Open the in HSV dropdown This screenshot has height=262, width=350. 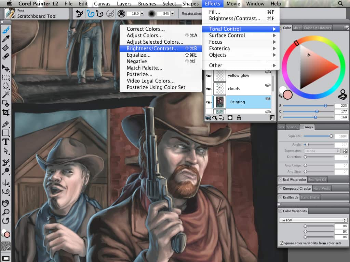click(x=313, y=220)
